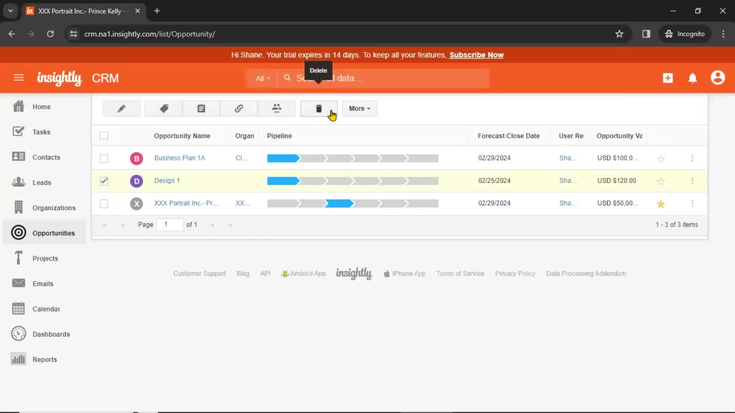Click the Delete (trash) icon in toolbar
The height and width of the screenshot is (413, 735).
pos(318,109)
